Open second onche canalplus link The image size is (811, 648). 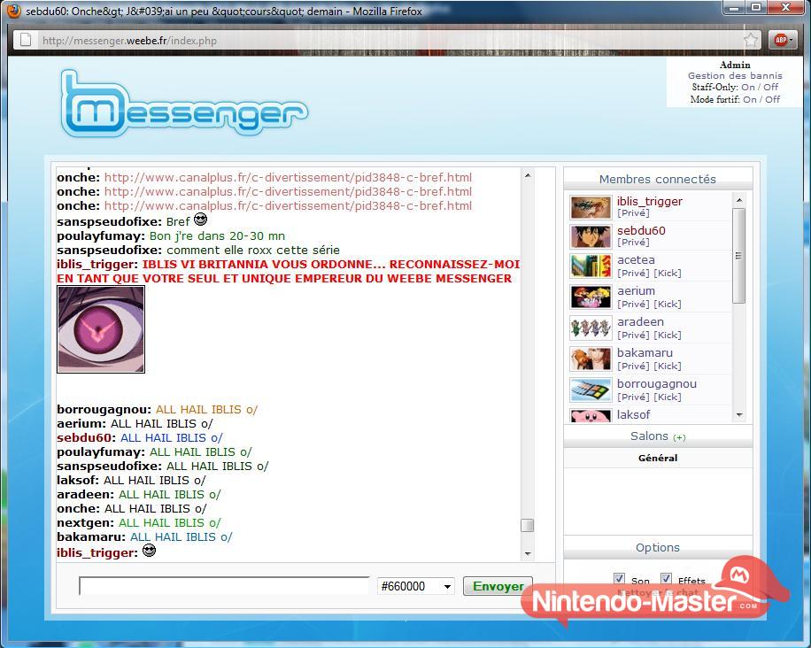click(x=288, y=191)
